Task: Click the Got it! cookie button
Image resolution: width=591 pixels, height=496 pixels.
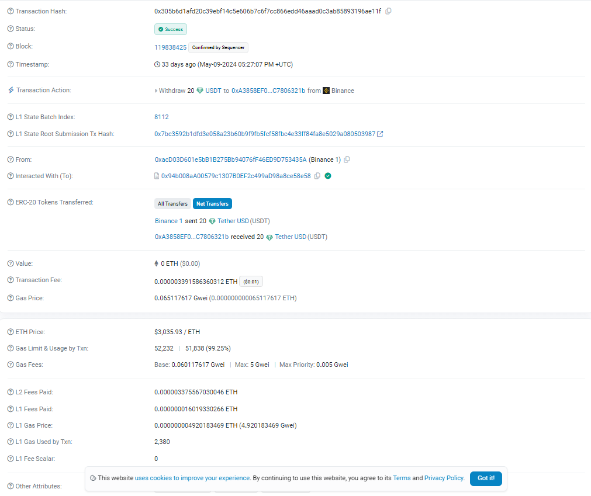Action: click(x=486, y=478)
